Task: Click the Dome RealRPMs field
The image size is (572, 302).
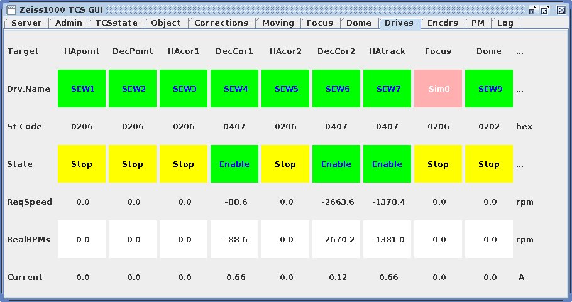Action: click(489, 239)
